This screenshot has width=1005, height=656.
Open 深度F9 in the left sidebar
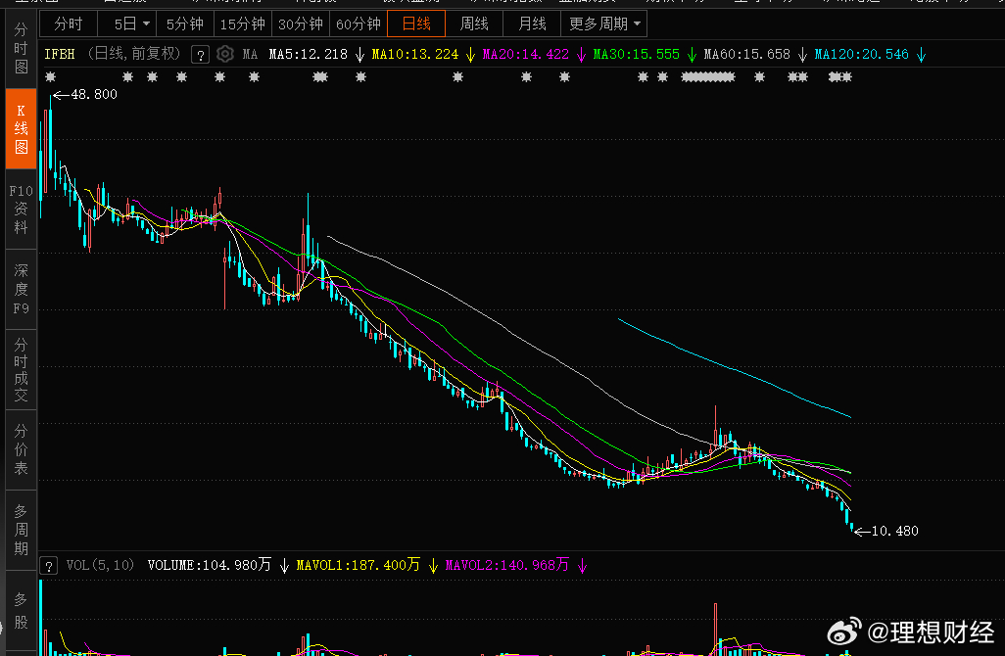[22, 289]
